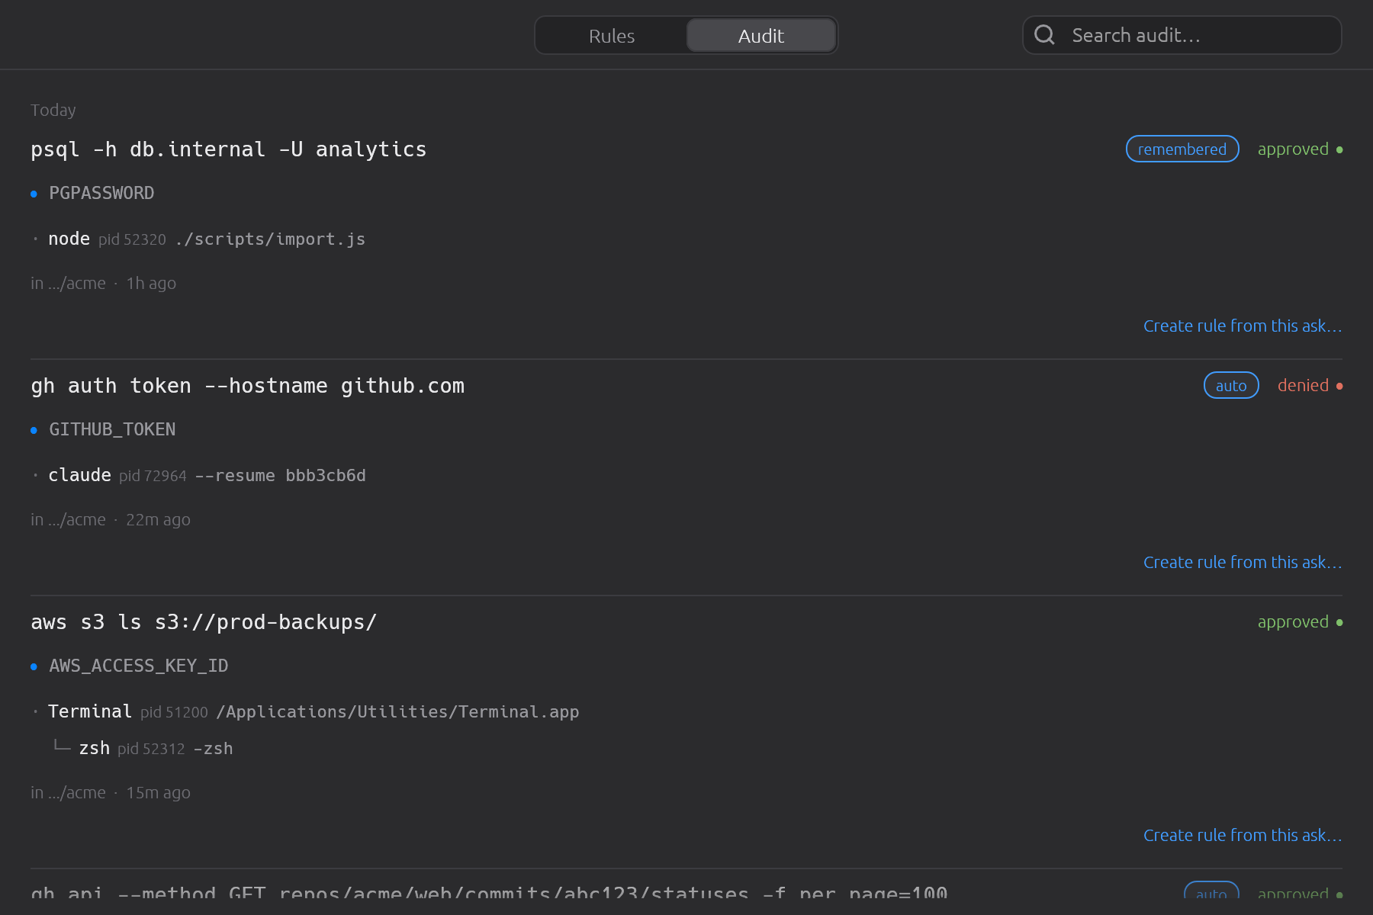
Task: Open the psql -h db.internal command entry
Action: (x=229, y=149)
